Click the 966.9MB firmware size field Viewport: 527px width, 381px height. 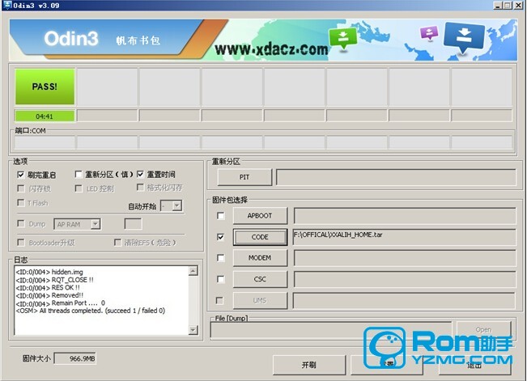[75, 359]
